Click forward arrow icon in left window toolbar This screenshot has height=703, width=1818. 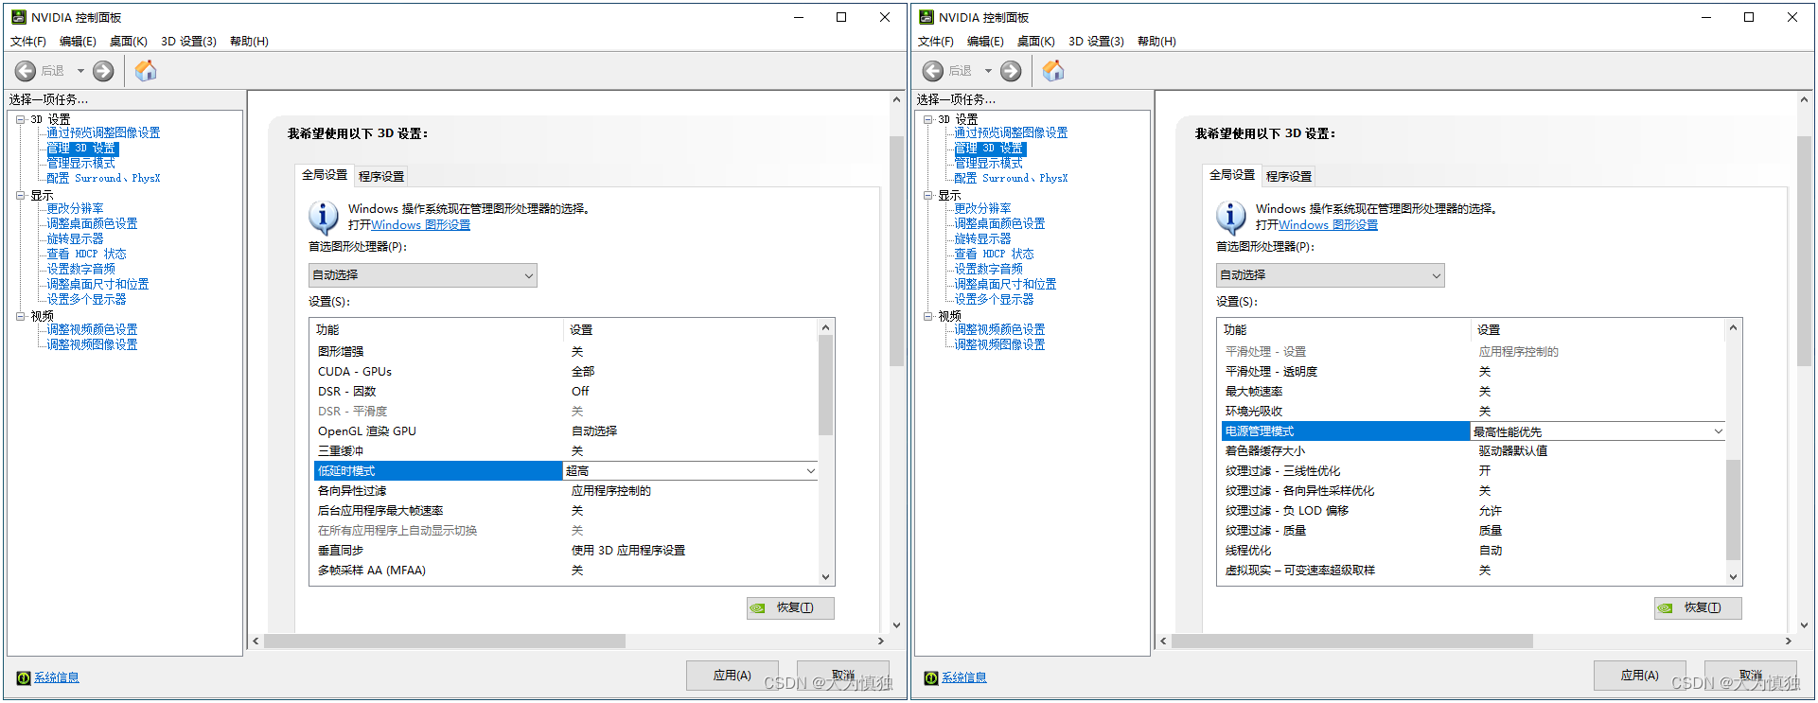[x=103, y=71]
